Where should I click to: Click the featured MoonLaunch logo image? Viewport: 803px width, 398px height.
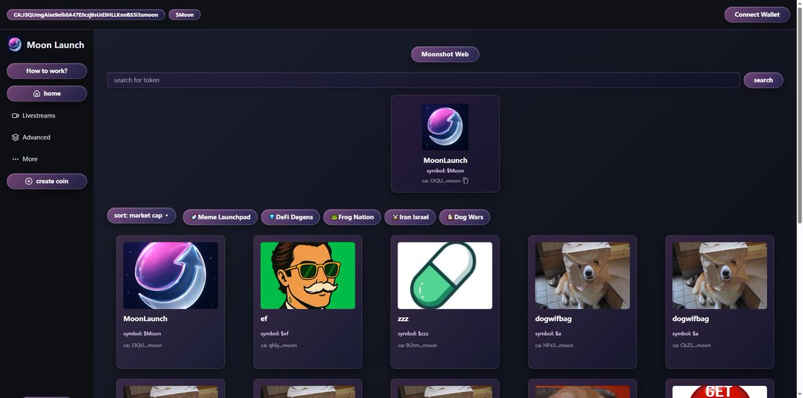tap(445, 126)
